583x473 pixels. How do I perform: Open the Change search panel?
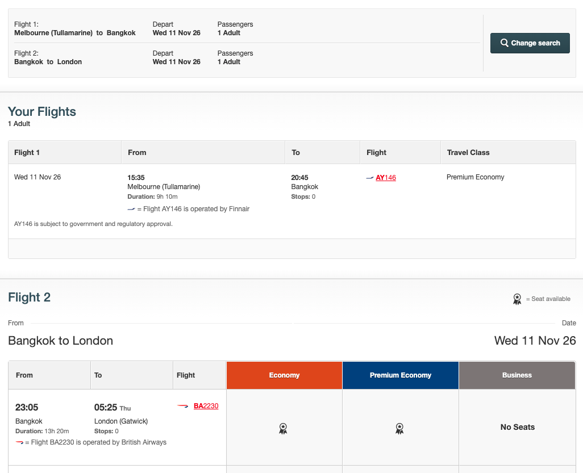[x=530, y=43]
